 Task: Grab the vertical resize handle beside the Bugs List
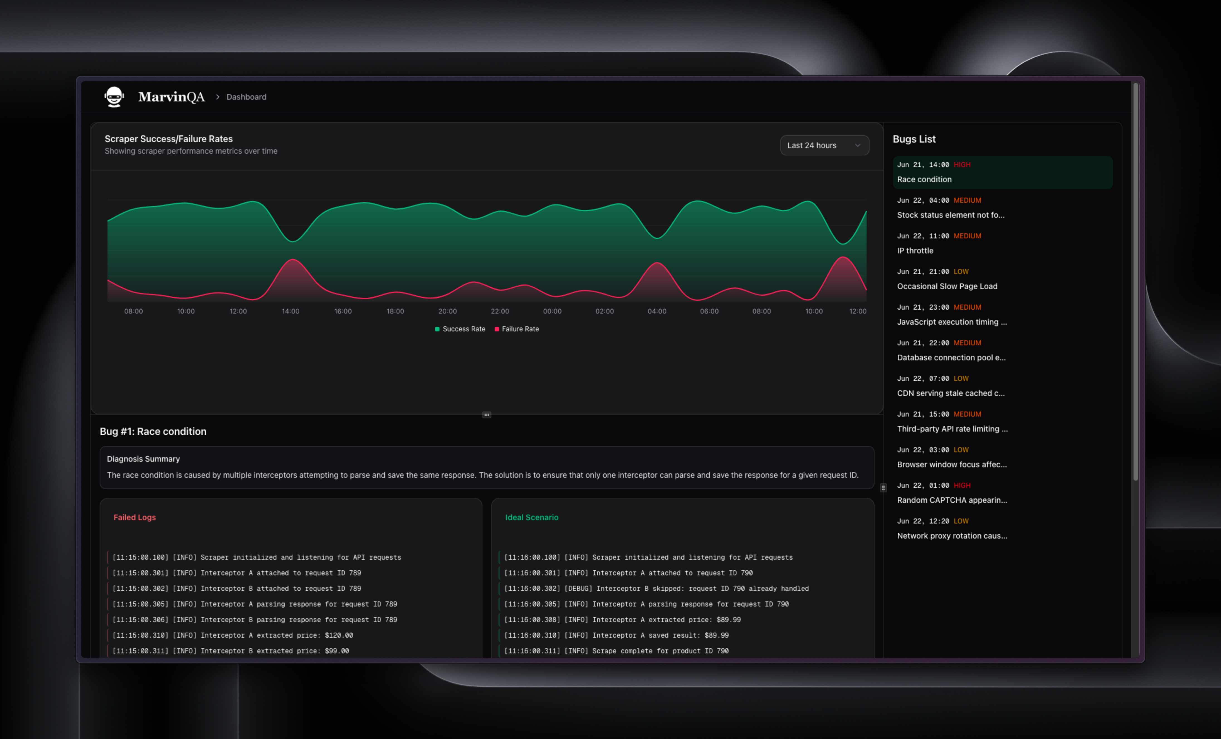883,488
